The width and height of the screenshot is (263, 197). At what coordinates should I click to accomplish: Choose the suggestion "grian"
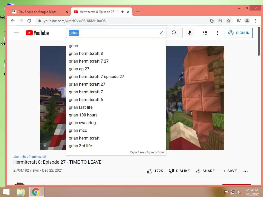tap(116, 46)
